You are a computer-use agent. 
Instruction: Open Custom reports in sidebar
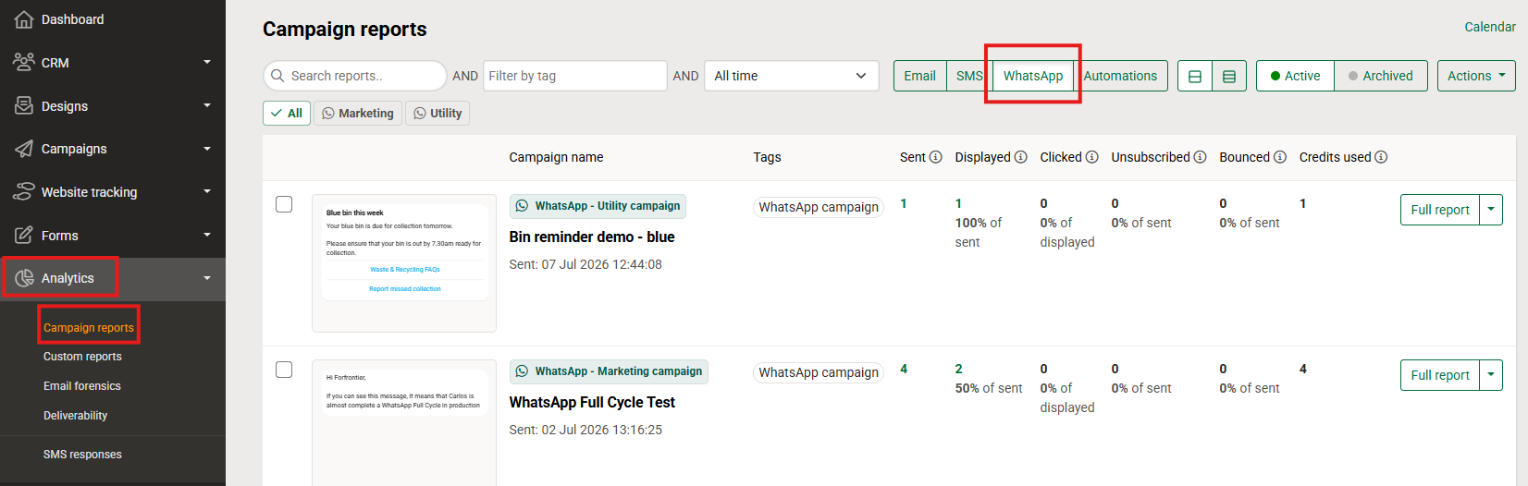click(x=82, y=357)
